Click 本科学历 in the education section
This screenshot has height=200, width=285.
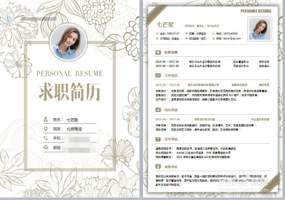264,62
